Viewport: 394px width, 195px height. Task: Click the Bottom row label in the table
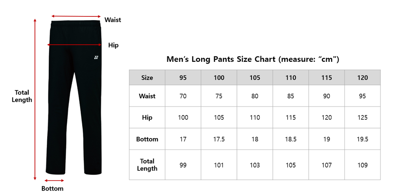click(x=147, y=139)
